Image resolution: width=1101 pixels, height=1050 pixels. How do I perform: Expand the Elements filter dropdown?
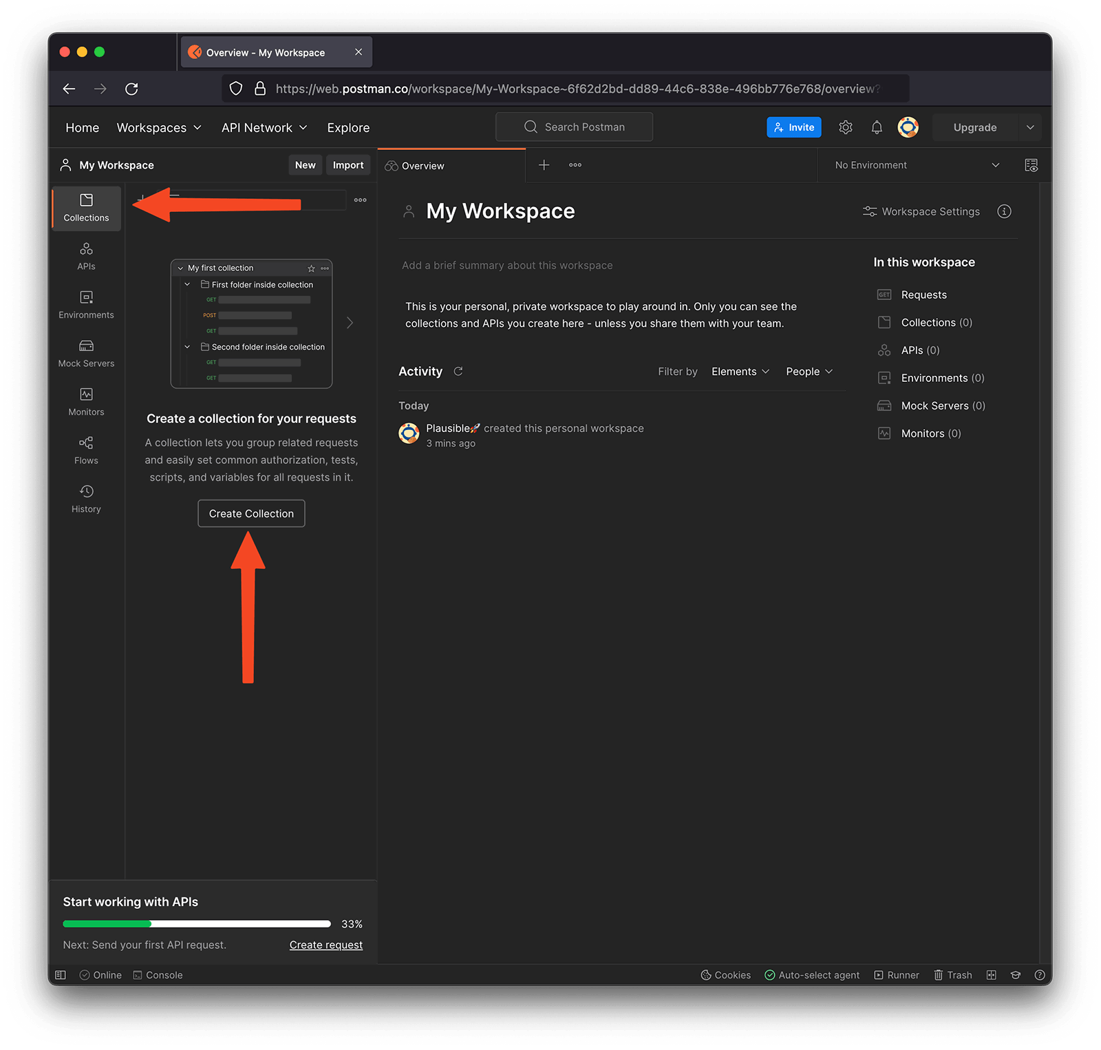click(740, 372)
